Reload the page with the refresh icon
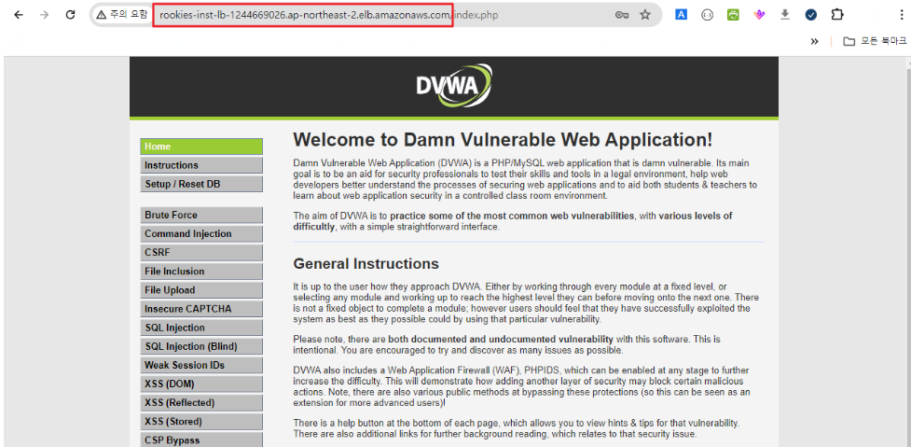The width and height of the screenshot is (911, 447). click(x=70, y=15)
